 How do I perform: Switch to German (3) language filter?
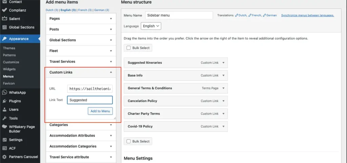pyautogui.click(x=102, y=10)
